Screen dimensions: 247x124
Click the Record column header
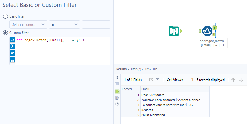pos(130,89)
